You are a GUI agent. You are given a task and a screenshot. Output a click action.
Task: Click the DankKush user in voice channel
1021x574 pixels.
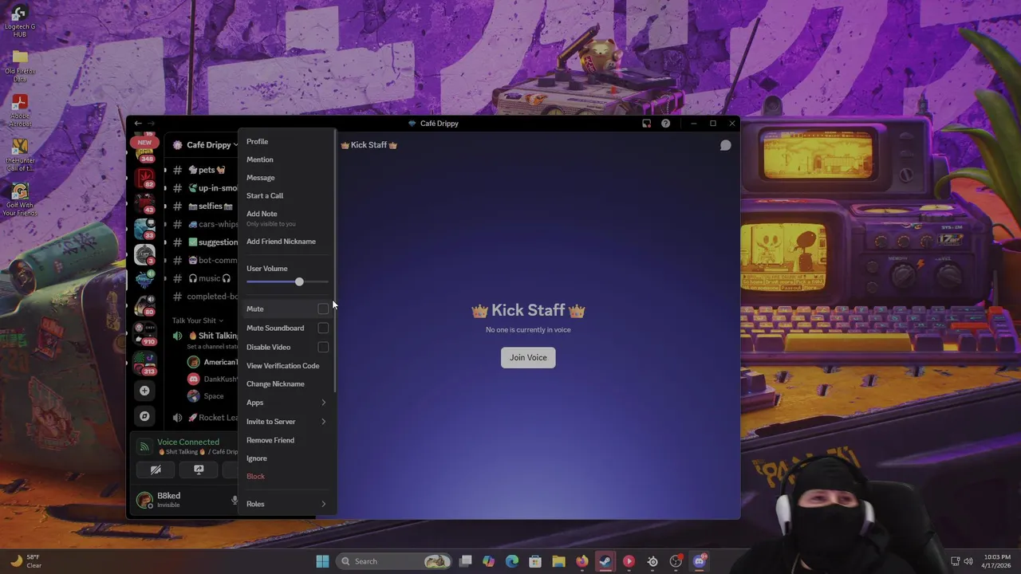click(x=211, y=379)
